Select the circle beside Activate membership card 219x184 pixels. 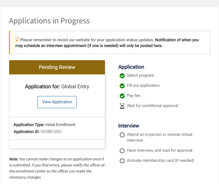pyautogui.click(x=122, y=161)
